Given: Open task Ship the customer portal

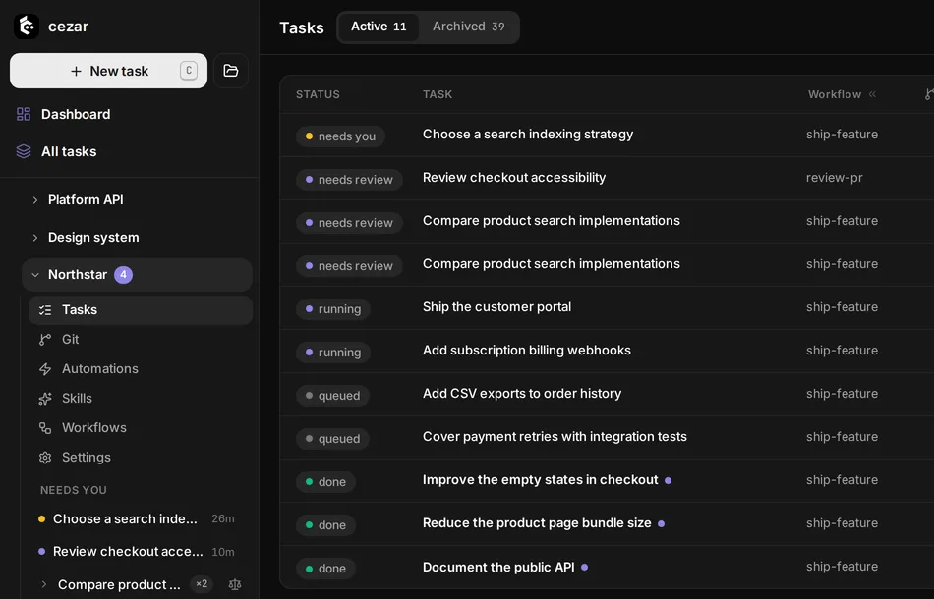Looking at the screenshot, I should [496, 307].
